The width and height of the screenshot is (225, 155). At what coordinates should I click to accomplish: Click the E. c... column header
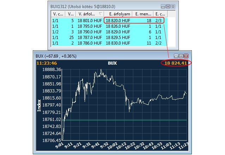point(160,14)
